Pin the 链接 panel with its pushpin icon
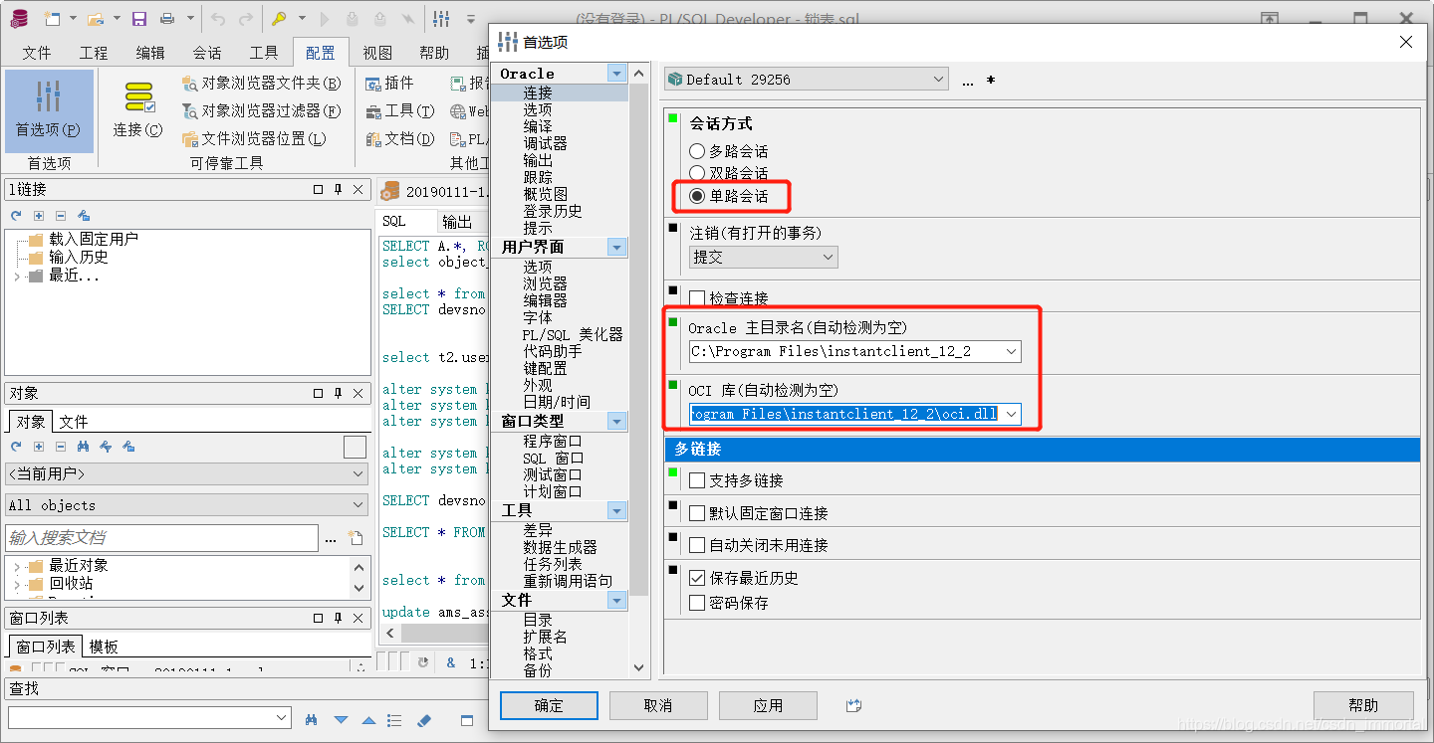The width and height of the screenshot is (1434, 743). 338,189
